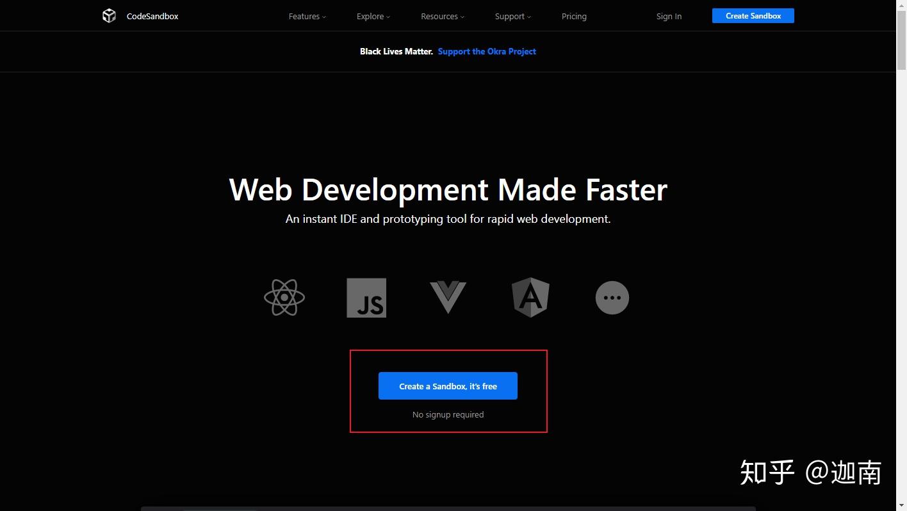The width and height of the screenshot is (907, 511).
Task: Open the Support dropdown menu
Action: [x=513, y=17]
